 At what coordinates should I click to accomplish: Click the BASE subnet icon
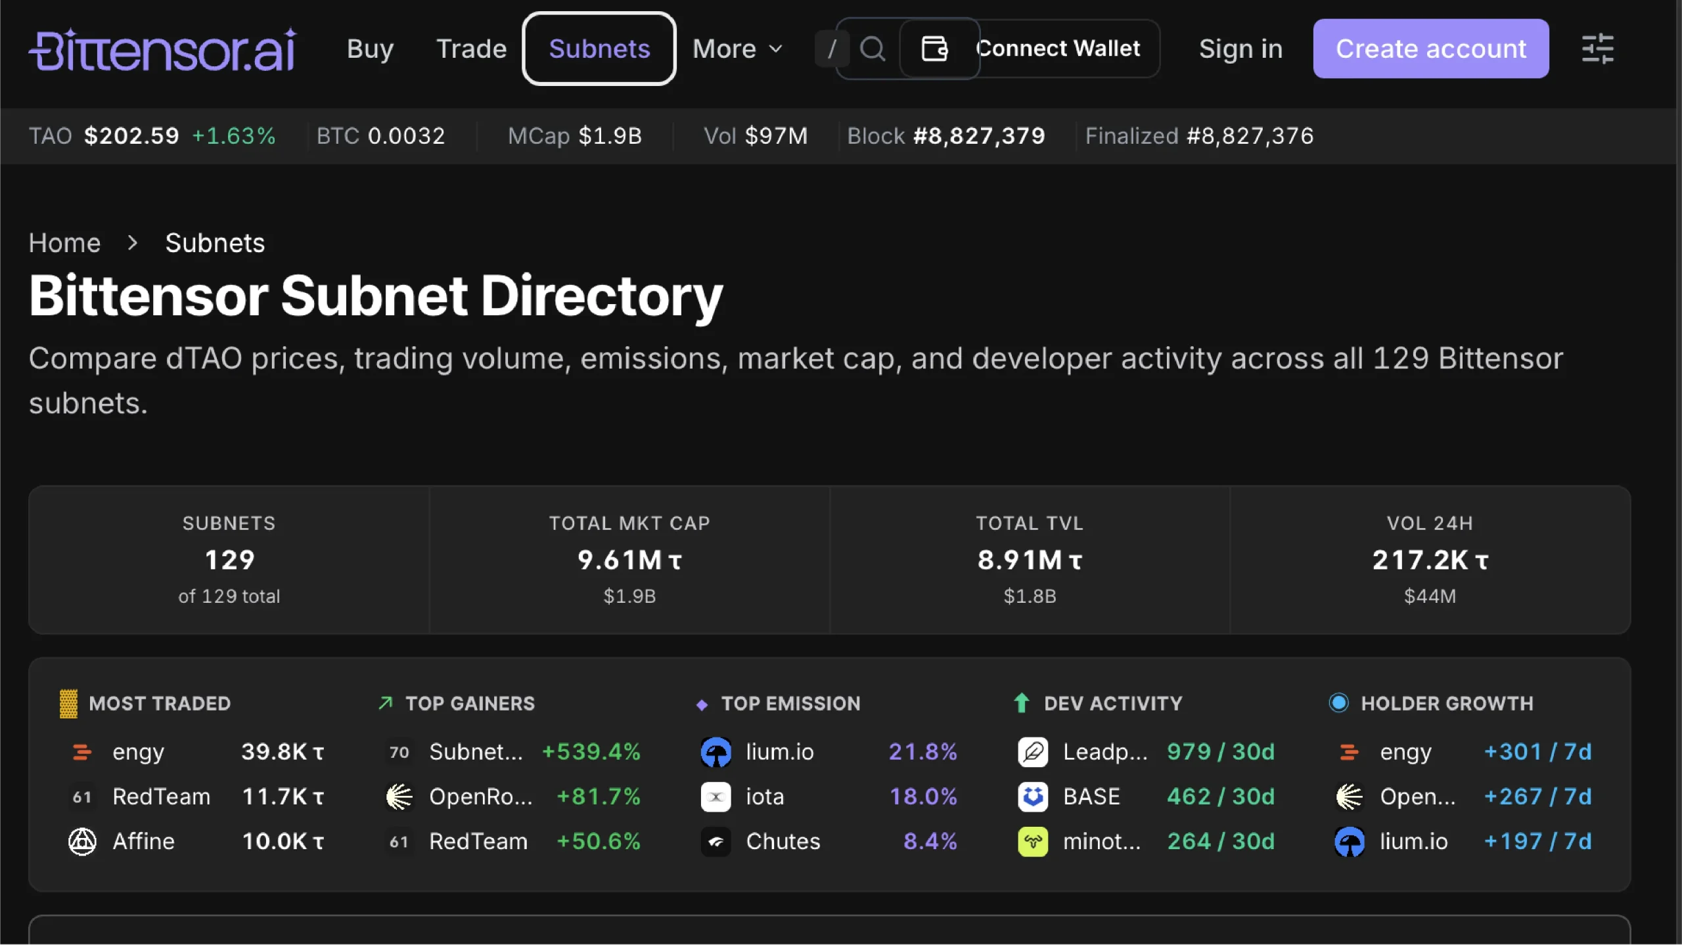[1033, 797]
